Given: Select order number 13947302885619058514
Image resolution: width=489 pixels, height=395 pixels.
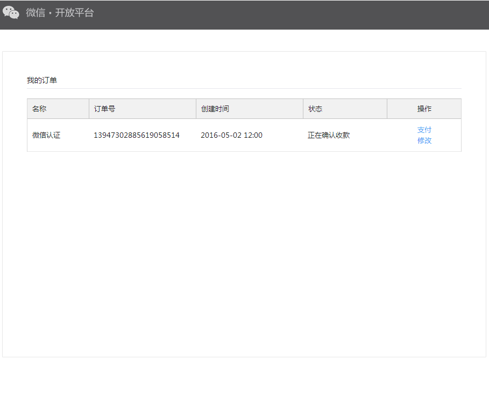Looking at the screenshot, I should tap(137, 135).
